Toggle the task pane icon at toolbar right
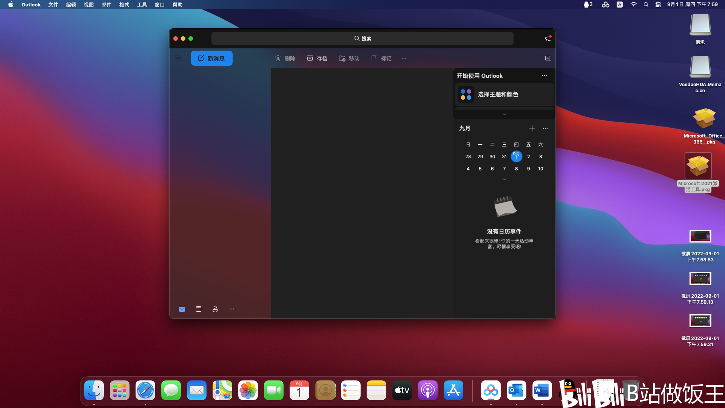The width and height of the screenshot is (725, 408). [548, 58]
